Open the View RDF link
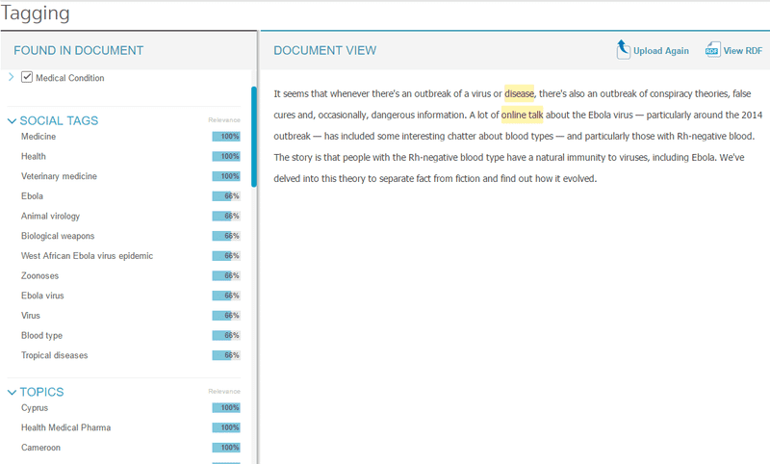The height and width of the screenshot is (464, 770). click(742, 51)
